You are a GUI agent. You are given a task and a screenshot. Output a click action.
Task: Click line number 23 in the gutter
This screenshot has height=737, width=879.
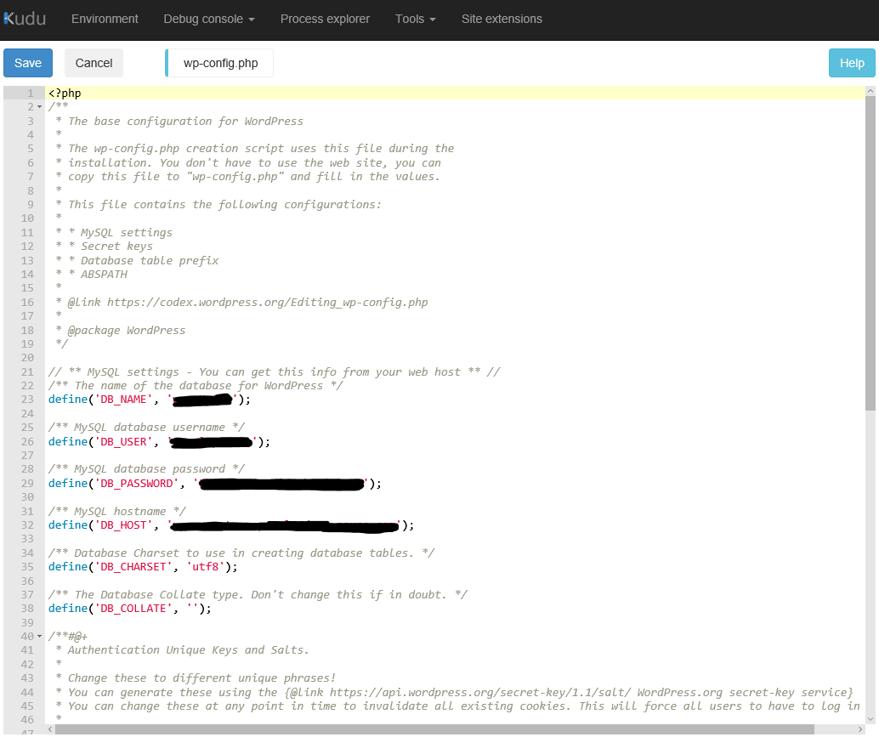26,399
